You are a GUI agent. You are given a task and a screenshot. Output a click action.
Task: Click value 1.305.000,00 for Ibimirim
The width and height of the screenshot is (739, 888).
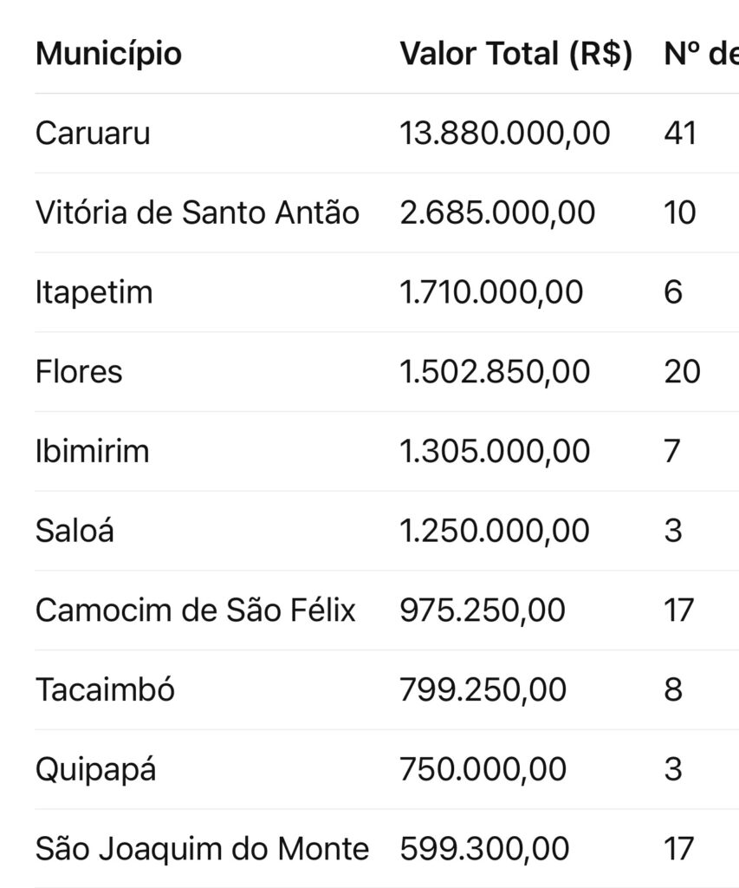coord(495,451)
